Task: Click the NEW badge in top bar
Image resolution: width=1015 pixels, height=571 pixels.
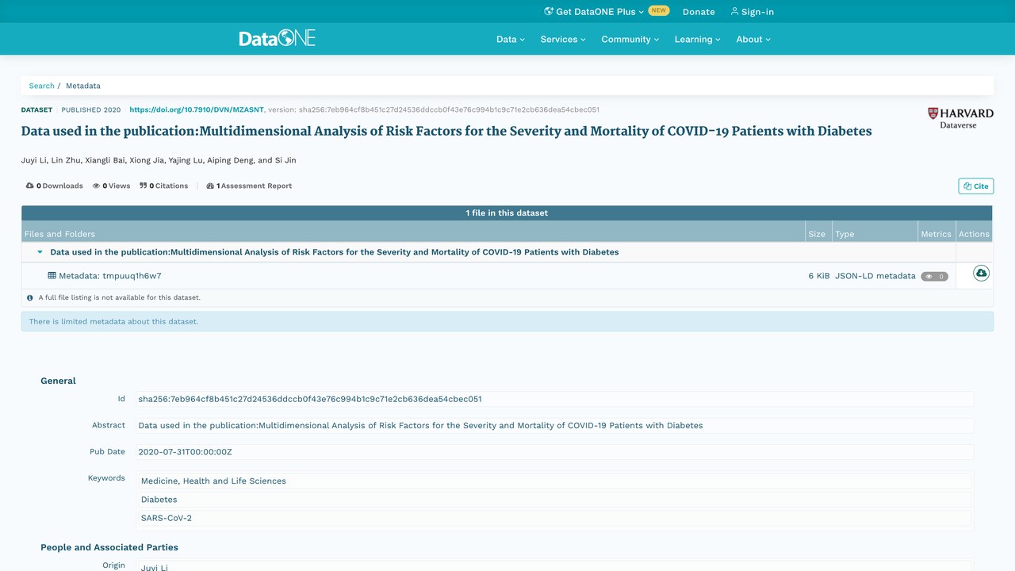Action: point(659,11)
